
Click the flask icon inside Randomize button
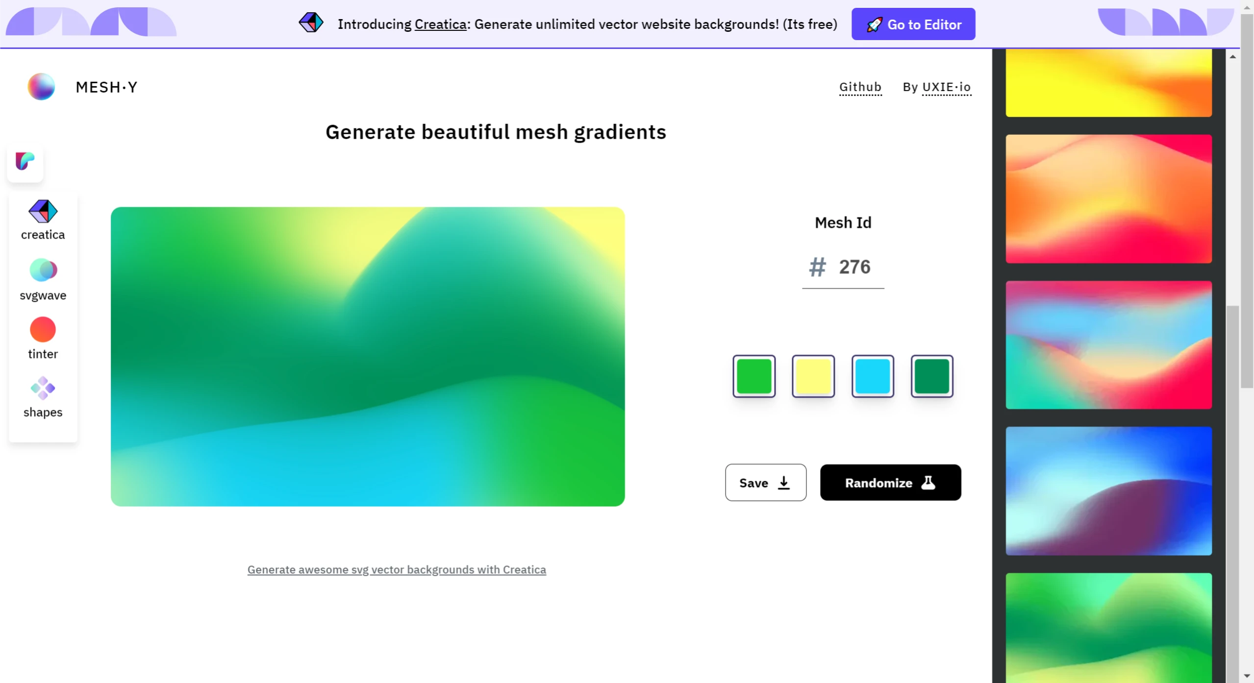click(x=928, y=483)
